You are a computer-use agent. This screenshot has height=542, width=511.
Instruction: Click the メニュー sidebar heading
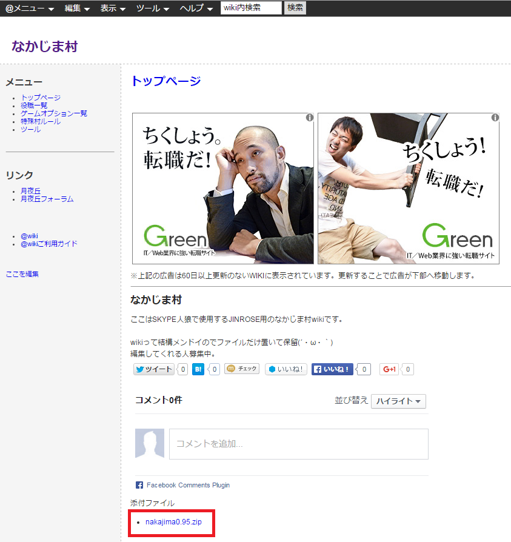pyautogui.click(x=24, y=82)
